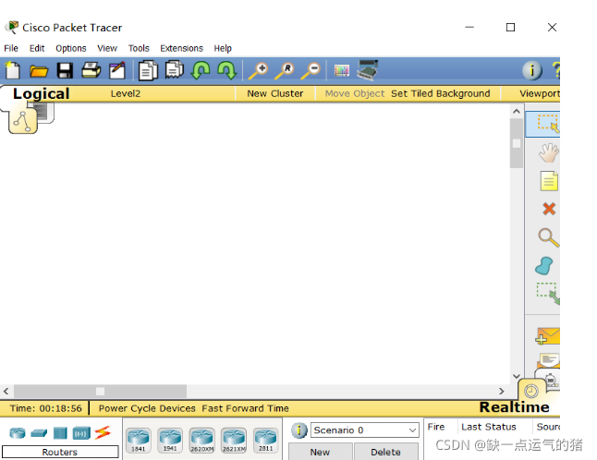Click the Copy icon in the toolbar
The width and height of the screenshot is (597, 460).
coord(148,70)
